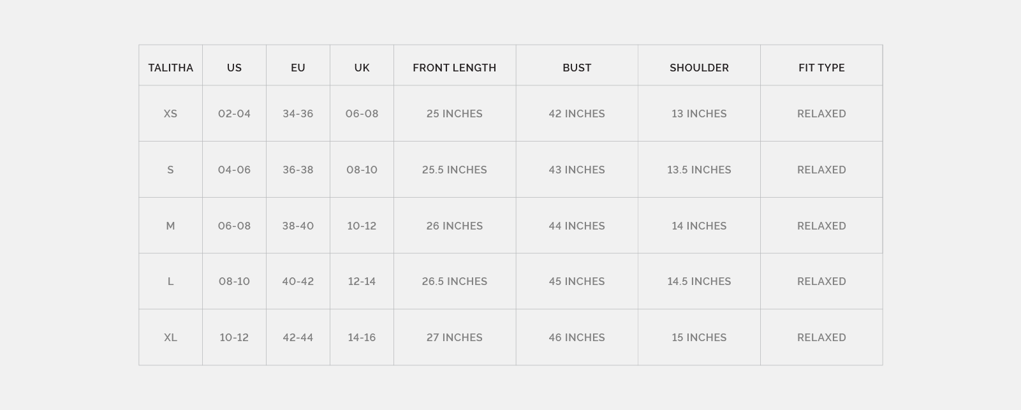Click the FIT TYPE header
This screenshot has width=1021, height=410.
pyautogui.click(x=821, y=68)
